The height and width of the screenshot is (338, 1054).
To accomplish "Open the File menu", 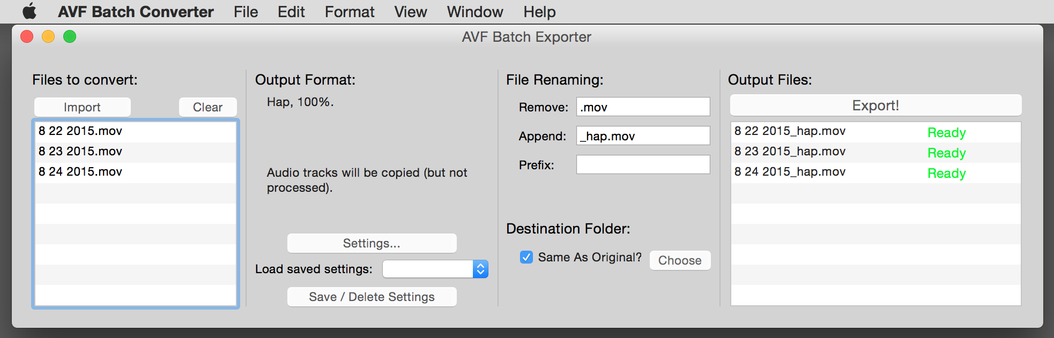I will tap(246, 12).
